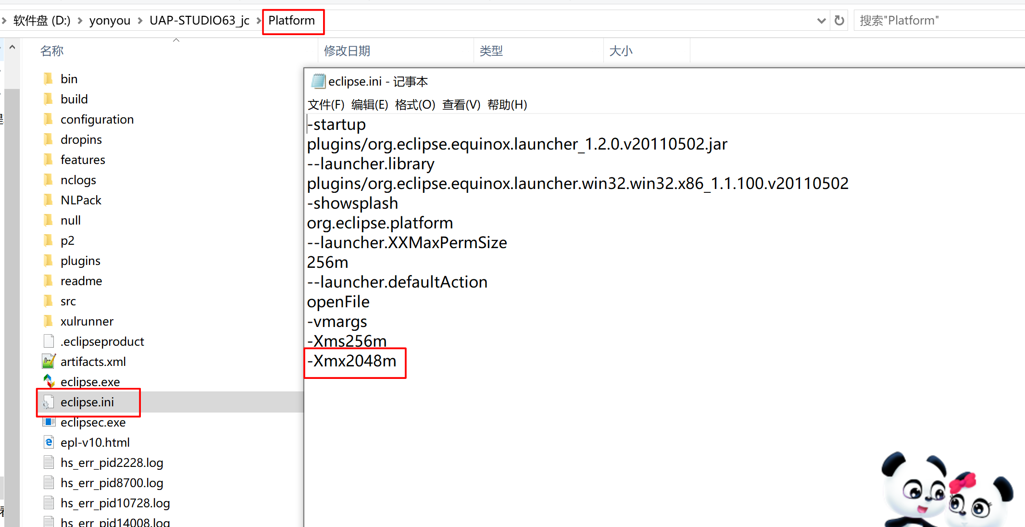
Task: Open the 格式(O) menu in Notepad
Action: click(x=415, y=104)
